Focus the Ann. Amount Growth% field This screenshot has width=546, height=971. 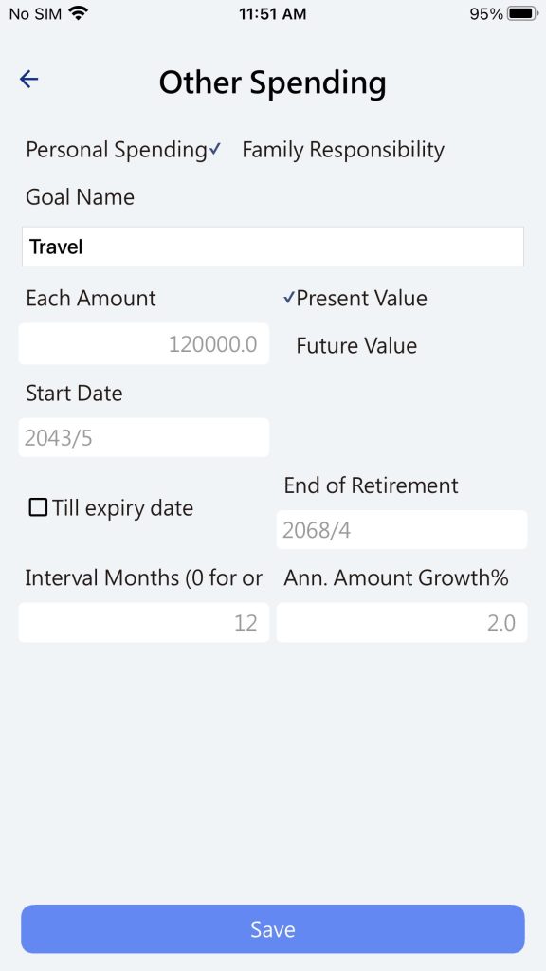click(x=402, y=622)
